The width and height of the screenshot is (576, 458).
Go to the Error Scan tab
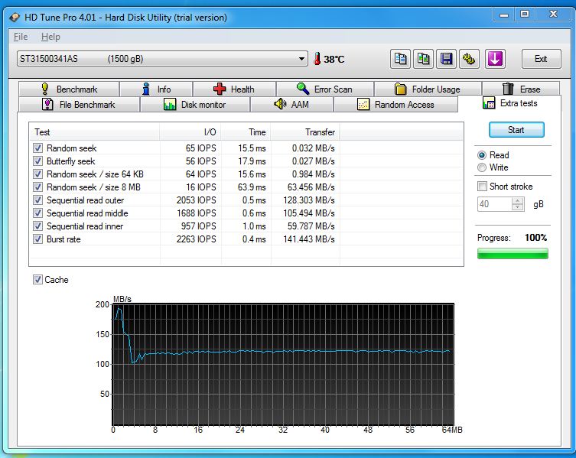(x=325, y=89)
